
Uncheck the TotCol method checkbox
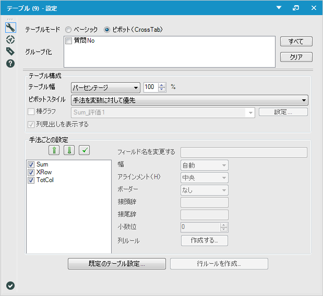[31, 180]
